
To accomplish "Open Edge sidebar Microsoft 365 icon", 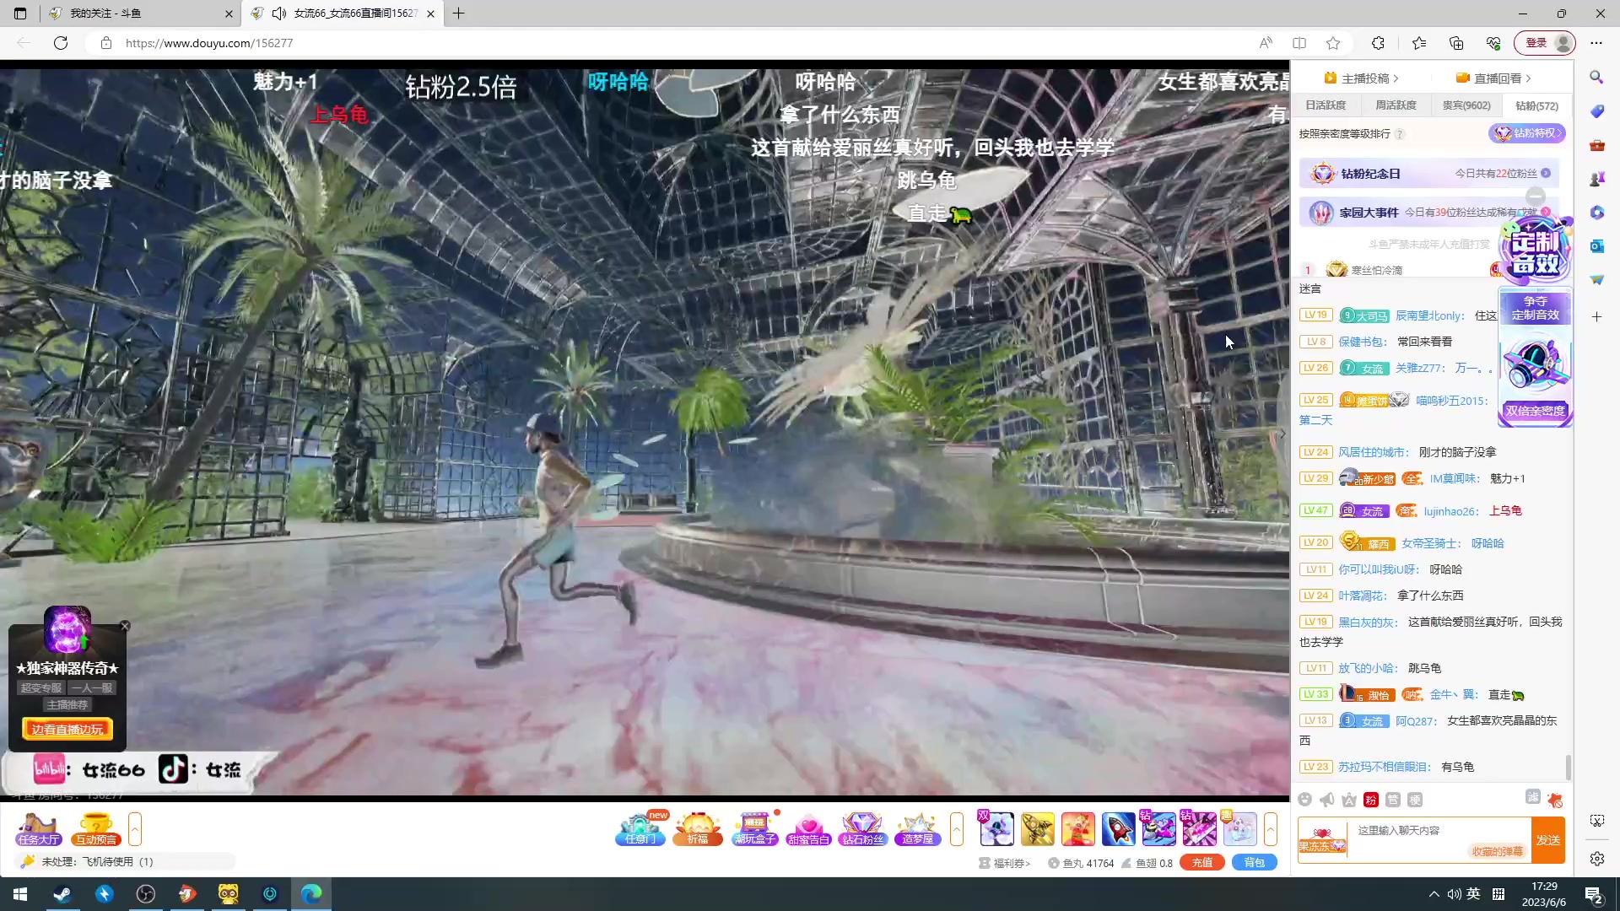I will coord(1596,213).
